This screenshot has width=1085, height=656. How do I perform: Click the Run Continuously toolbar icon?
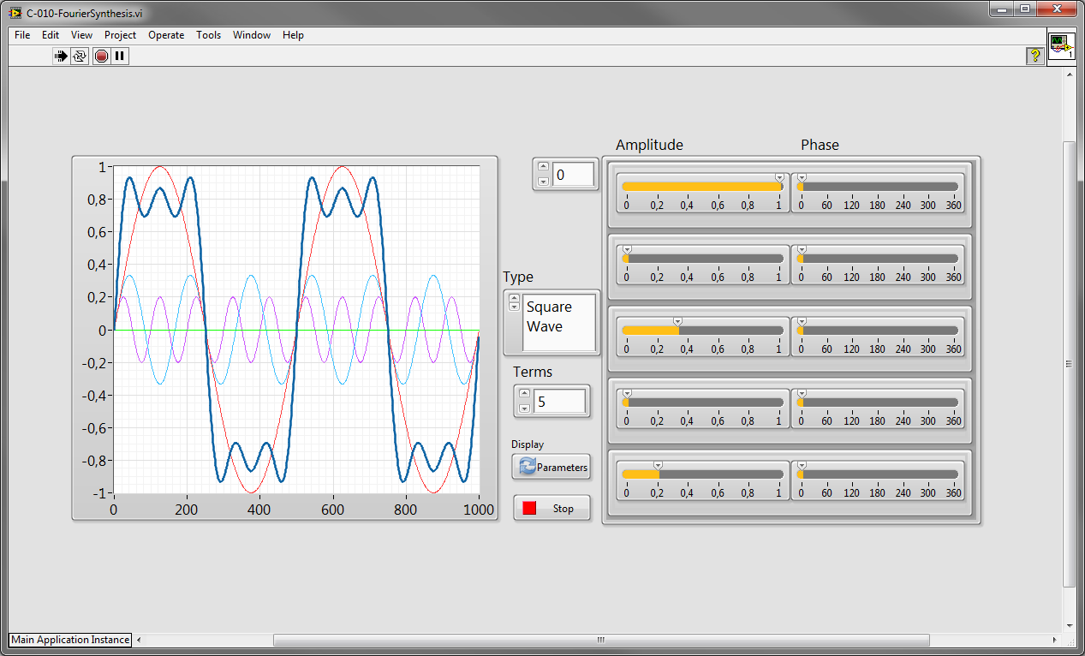(x=80, y=56)
